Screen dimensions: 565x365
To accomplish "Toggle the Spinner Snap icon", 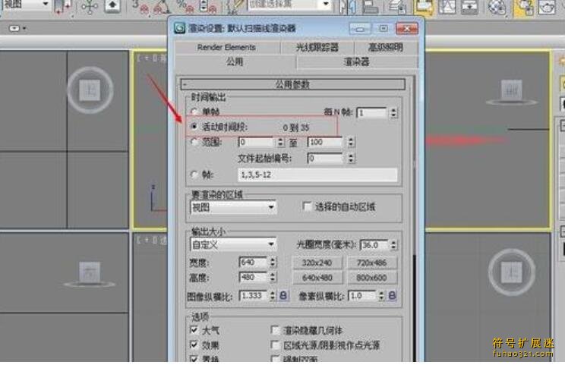I will (207, 7).
